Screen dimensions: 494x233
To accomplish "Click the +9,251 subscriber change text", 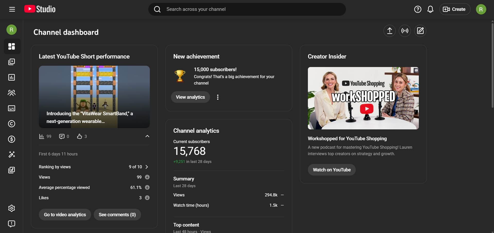I will coord(179,162).
